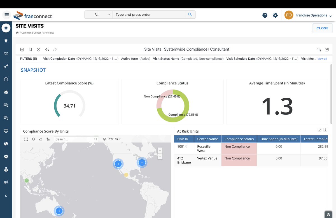Viewport: 336px width, 218px height.
Task: Click the map Search input box
Action: [76, 139]
